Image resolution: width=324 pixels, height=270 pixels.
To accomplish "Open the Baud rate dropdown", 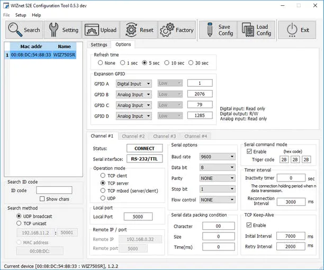I will (x=218, y=157).
